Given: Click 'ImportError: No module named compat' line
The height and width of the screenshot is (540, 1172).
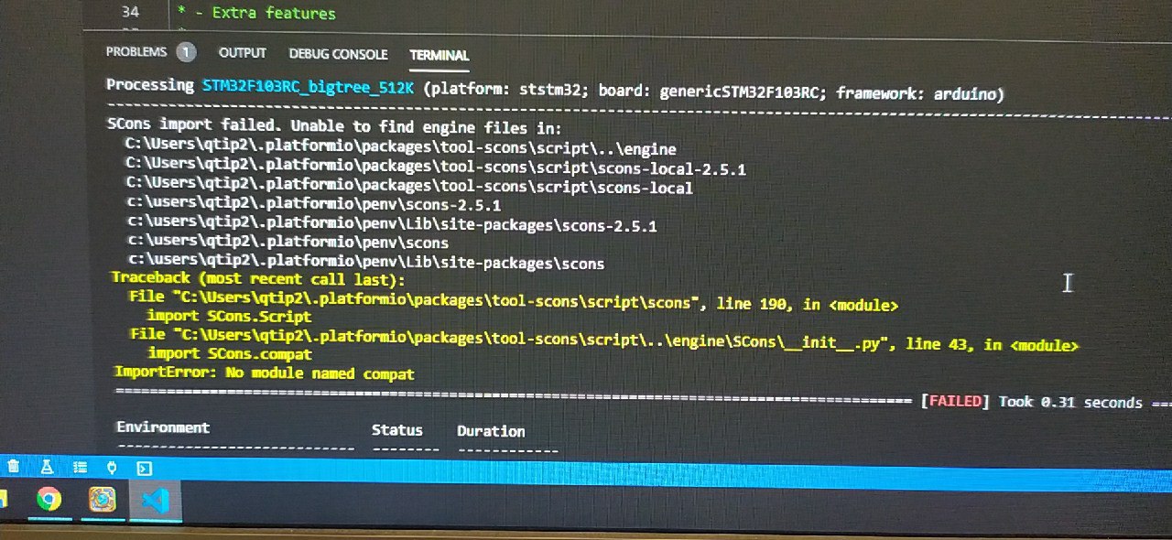Looking at the screenshot, I should 265,373.
